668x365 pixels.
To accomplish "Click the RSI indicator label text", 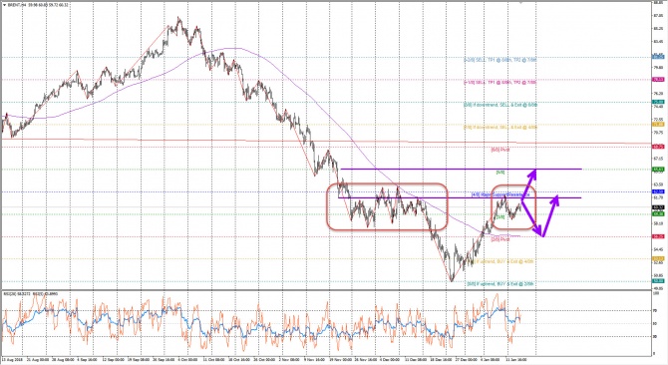I will (30, 293).
